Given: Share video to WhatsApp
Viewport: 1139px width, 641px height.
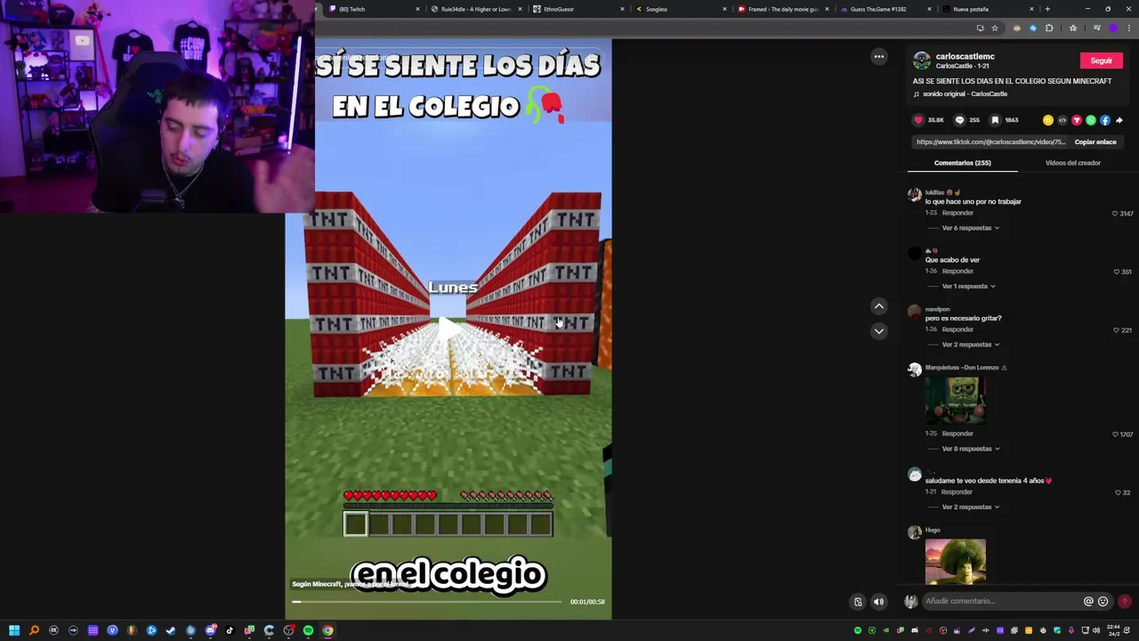Looking at the screenshot, I should 1090,120.
